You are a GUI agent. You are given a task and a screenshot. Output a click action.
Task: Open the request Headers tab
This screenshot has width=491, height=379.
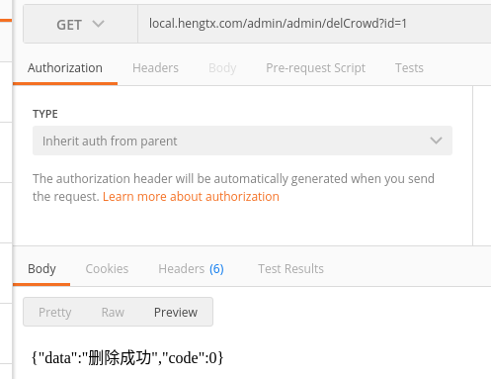[155, 68]
